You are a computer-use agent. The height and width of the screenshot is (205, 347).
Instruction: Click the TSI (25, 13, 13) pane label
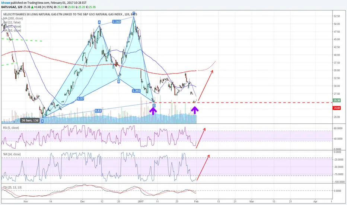[12, 187]
